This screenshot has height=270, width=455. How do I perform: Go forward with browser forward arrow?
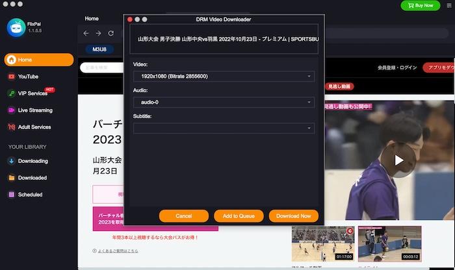[x=98, y=33]
